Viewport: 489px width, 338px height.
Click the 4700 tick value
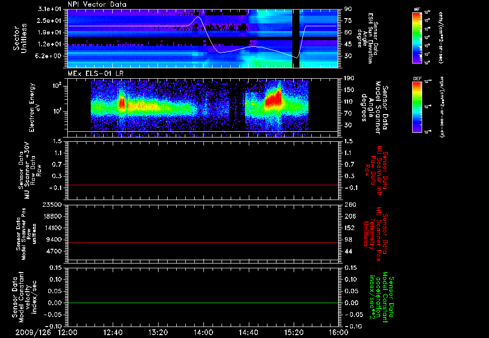[x=53, y=251]
